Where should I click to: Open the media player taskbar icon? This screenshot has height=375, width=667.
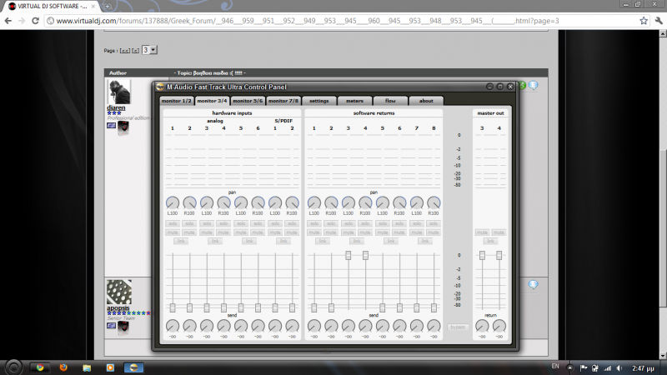tap(110, 367)
